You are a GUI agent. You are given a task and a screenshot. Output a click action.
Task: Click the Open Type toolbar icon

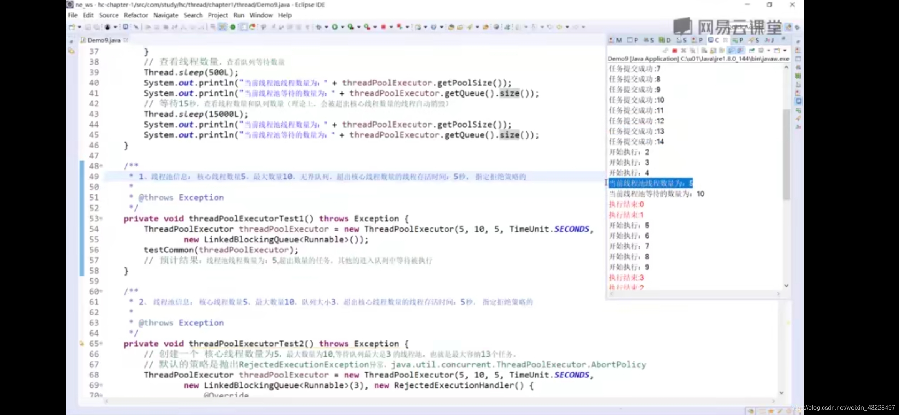pyautogui.click(x=451, y=27)
